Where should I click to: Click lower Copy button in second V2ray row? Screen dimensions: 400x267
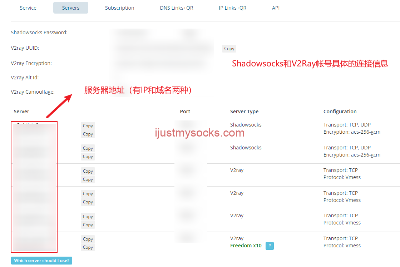[x=88, y=202]
